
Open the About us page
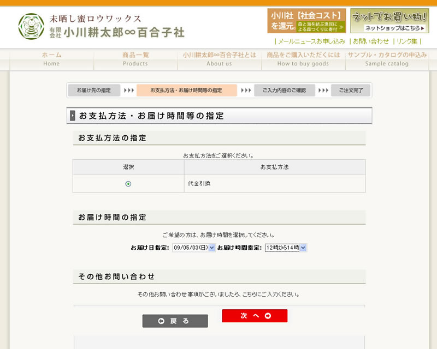click(x=219, y=59)
